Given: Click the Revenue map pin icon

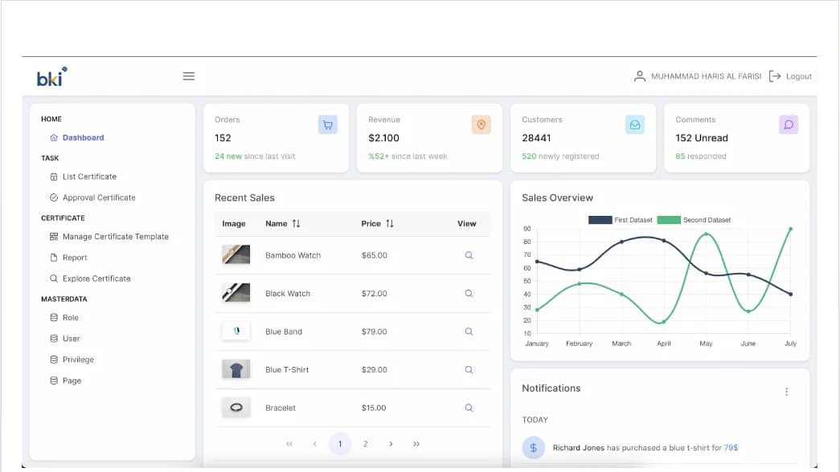Looking at the screenshot, I should [x=481, y=124].
